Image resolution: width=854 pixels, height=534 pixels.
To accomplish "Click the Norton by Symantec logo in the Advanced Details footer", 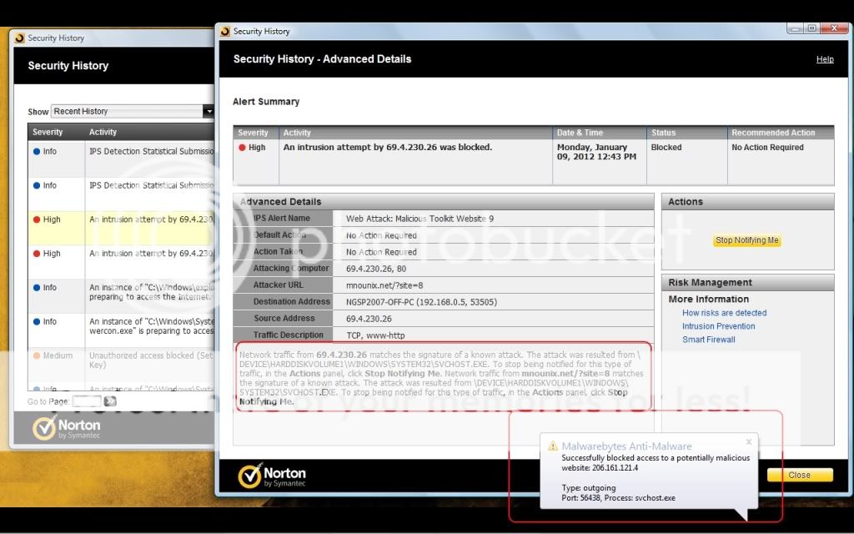I will pos(272,476).
